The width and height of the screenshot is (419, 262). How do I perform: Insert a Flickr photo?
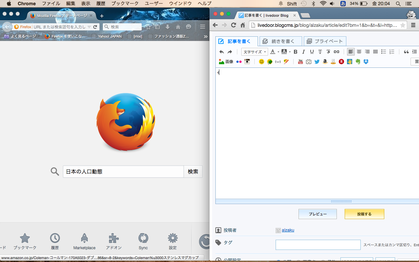pyautogui.click(x=239, y=62)
